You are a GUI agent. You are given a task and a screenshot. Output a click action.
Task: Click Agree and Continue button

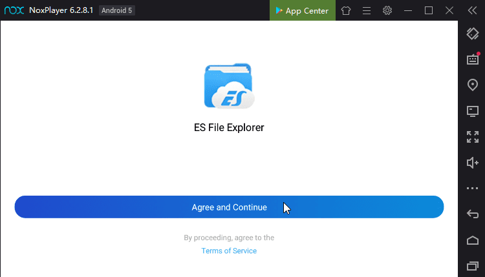pyautogui.click(x=229, y=207)
